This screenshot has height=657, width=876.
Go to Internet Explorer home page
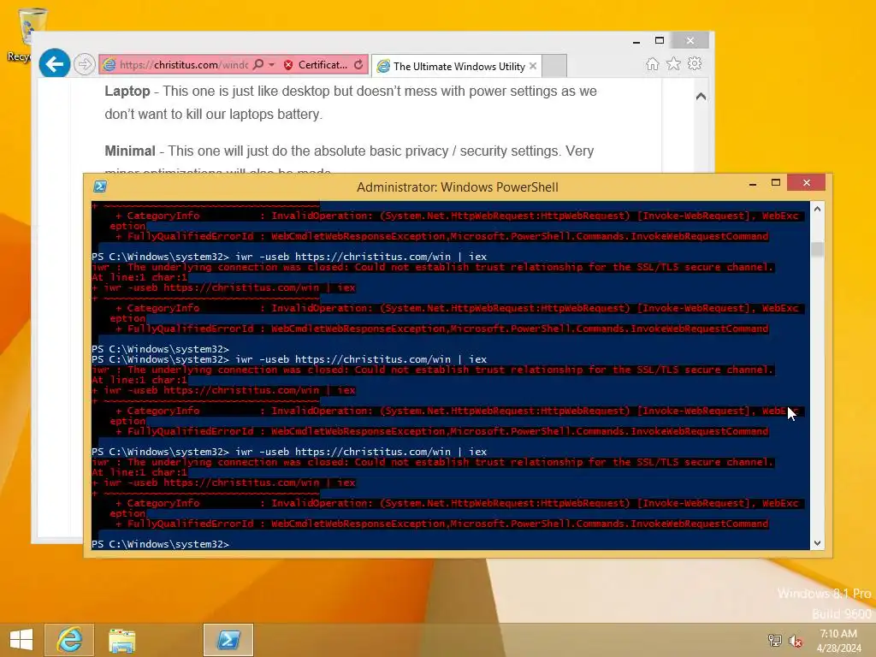pos(652,63)
